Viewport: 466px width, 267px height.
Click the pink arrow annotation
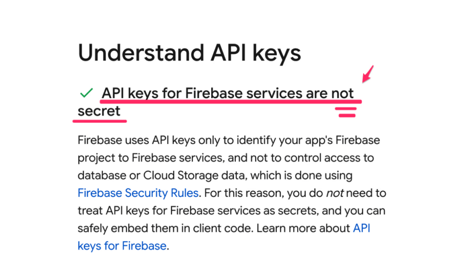[x=368, y=74]
